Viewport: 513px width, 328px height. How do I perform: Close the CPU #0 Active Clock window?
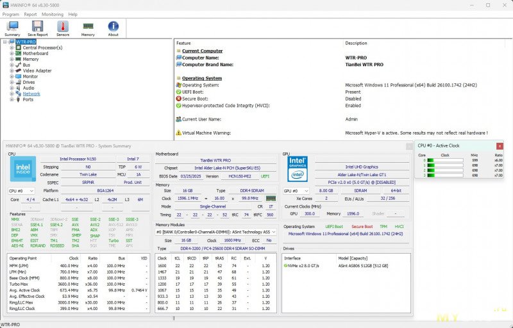(500, 146)
